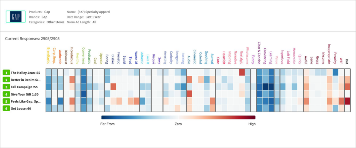Click the Inappropriate column header

point(329,55)
